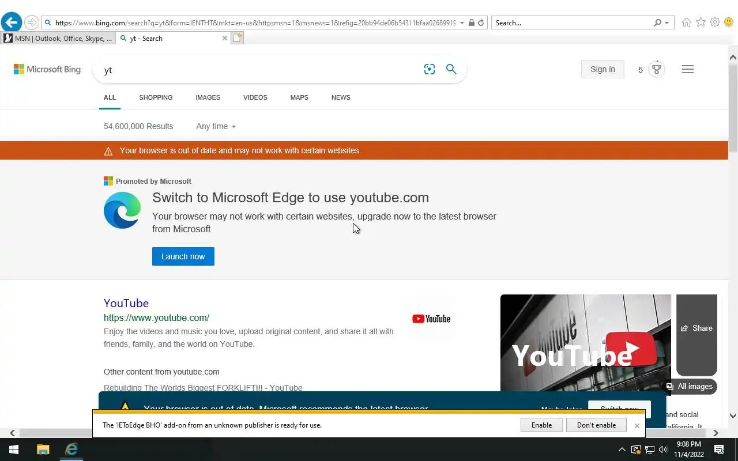The width and height of the screenshot is (738, 461).
Task: Open the YouTube result title link
Action: click(x=126, y=303)
